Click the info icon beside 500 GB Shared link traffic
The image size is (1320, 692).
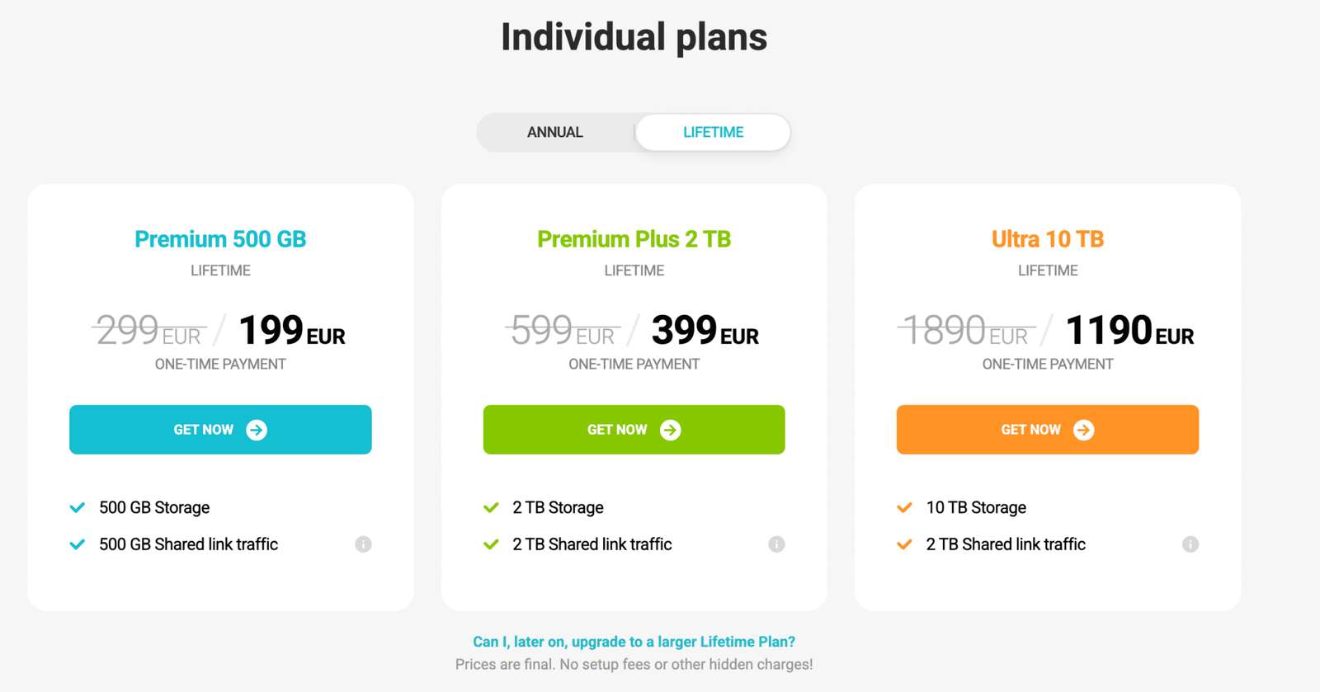(x=364, y=544)
